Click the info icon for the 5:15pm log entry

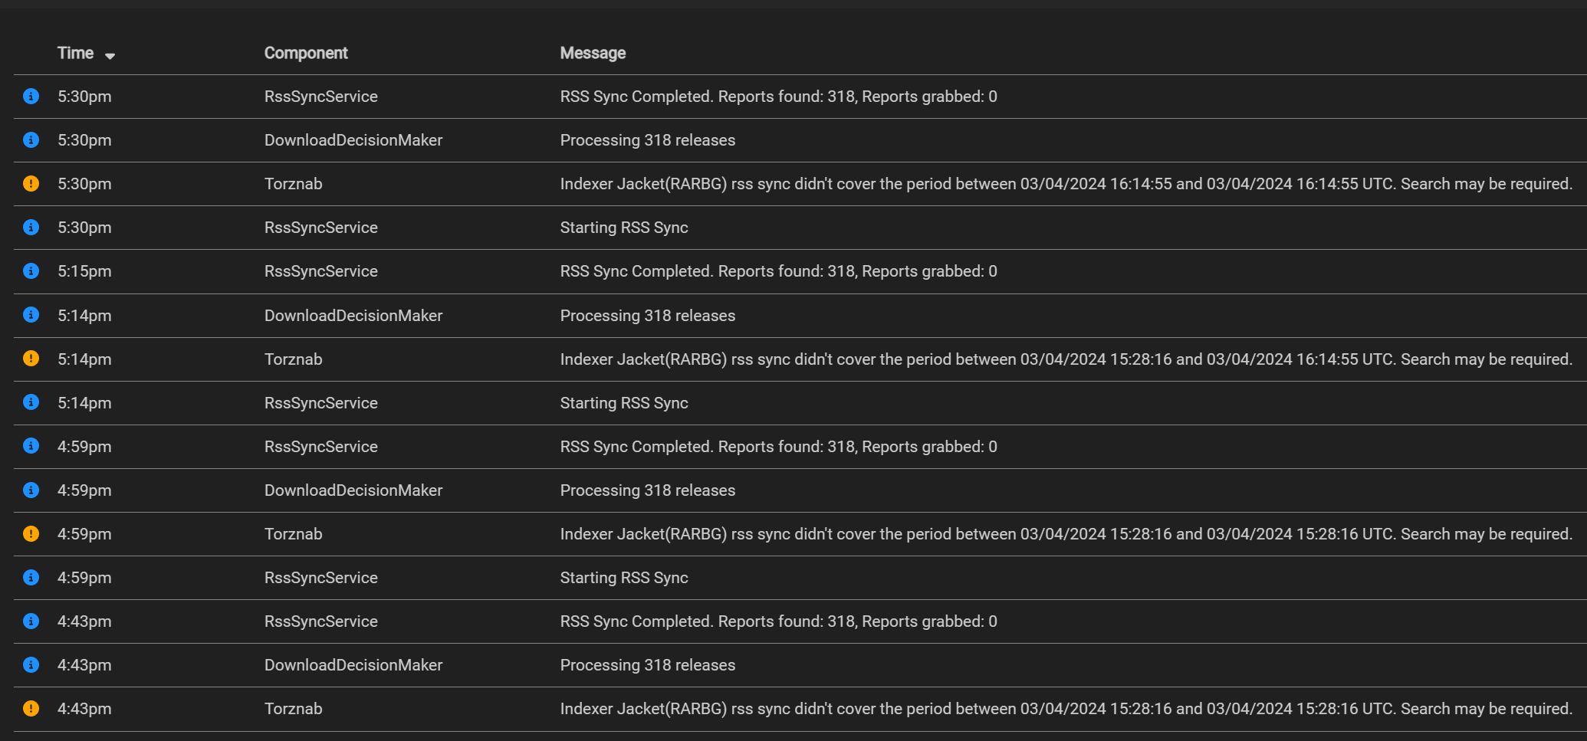pos(31,271)
